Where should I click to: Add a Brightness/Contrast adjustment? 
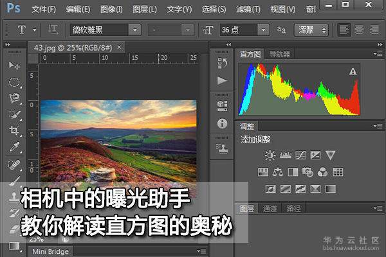click(270, 155)
